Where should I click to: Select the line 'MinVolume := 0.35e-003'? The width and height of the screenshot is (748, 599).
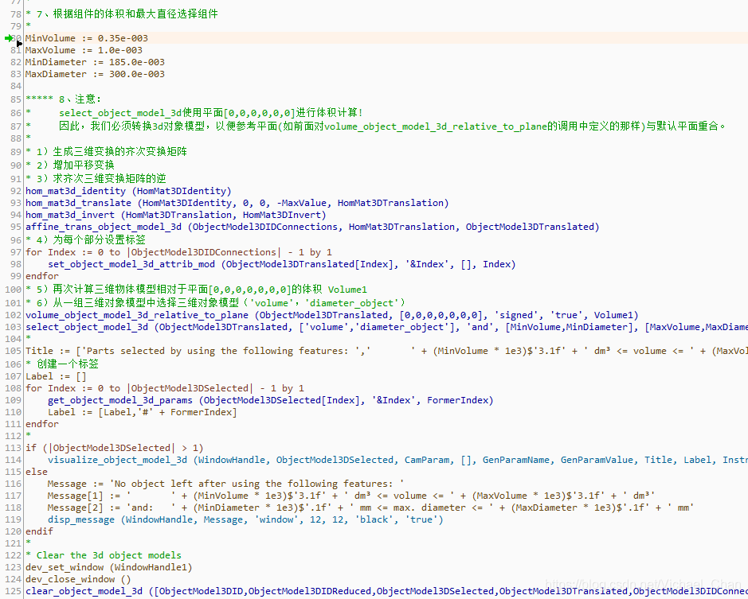(86, 38)
